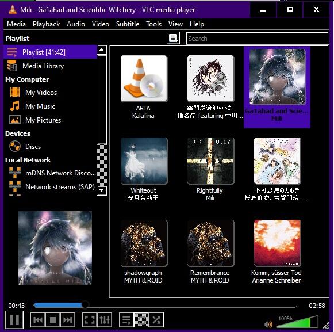Select the My Videos label

(41, 93)
